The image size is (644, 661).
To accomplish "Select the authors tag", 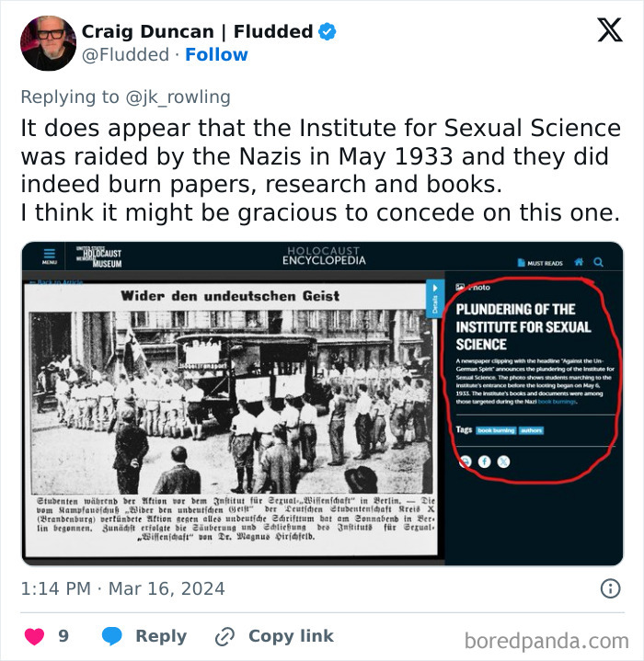I will click(x=531, y=430).
